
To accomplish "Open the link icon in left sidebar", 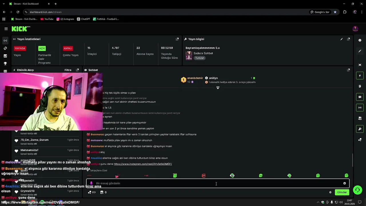I will (x=5, y=48).
